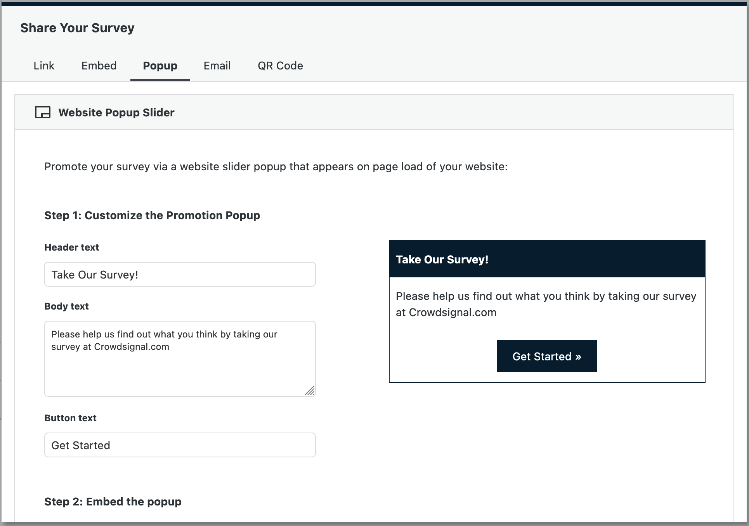Click Step 2: Embed the popup heading
This screenshot has height=526, width=749.
point(113,502)
